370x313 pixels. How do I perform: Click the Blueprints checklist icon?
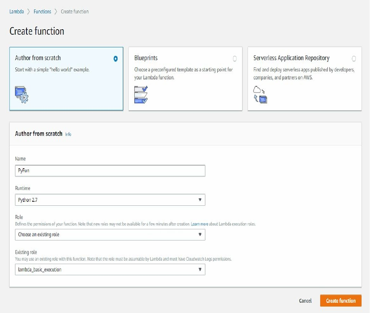(141, 95)
